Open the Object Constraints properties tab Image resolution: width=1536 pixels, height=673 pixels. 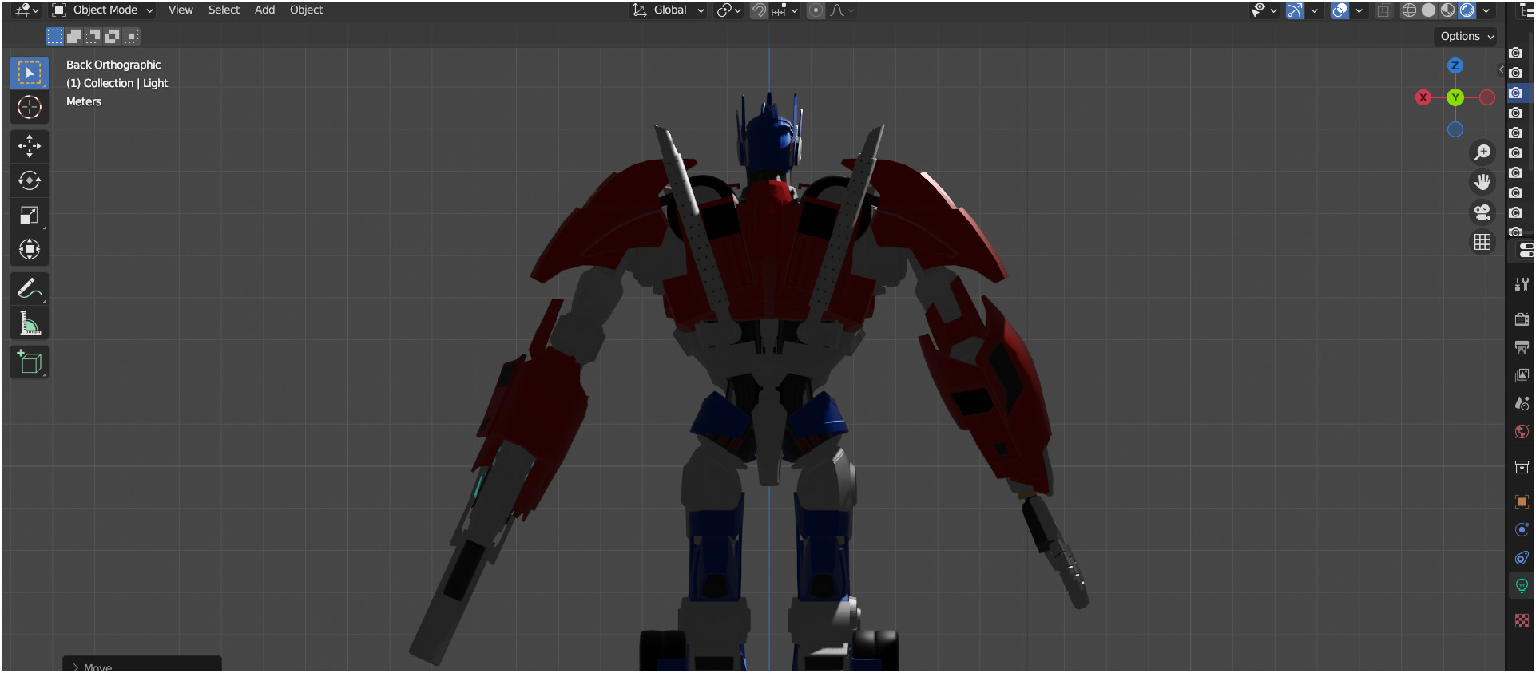coord(1522,557)
